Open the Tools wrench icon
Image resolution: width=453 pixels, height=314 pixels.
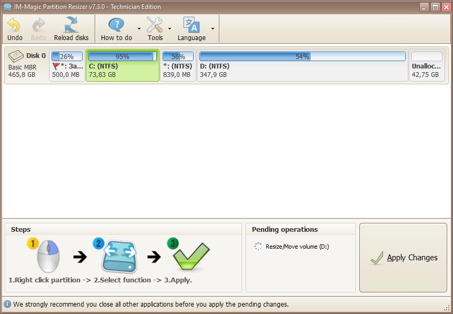click(x=155, y=25)
